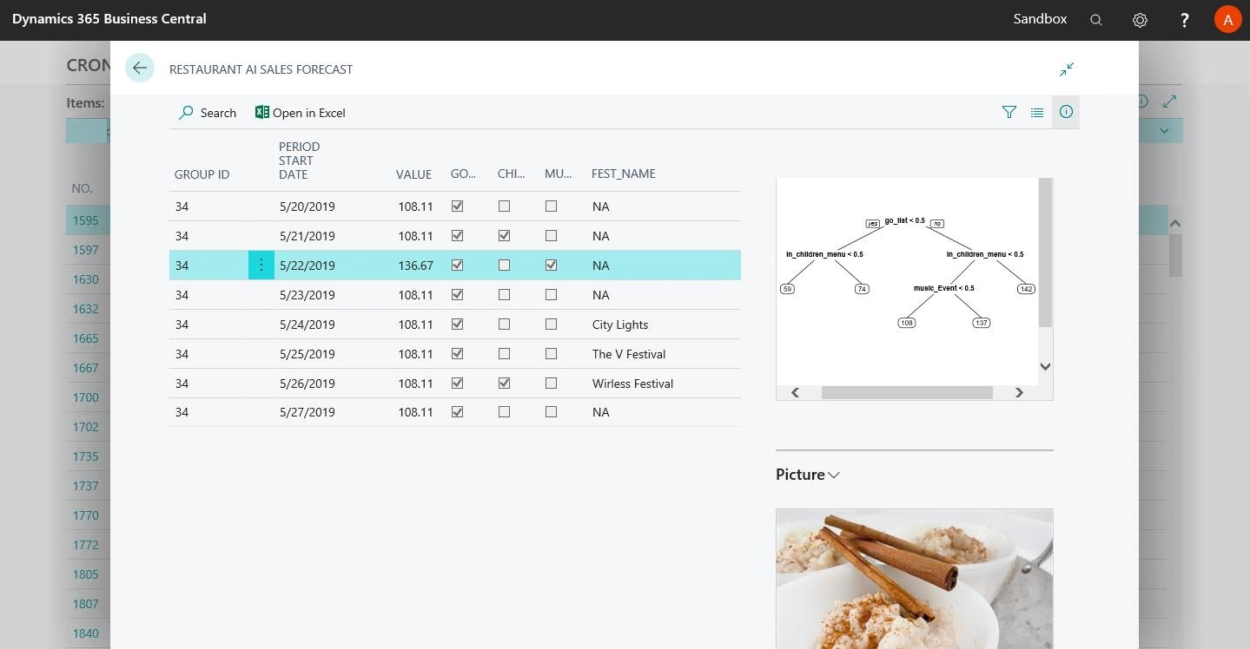
Task: Collapse the page using the shrink icon
Action: 1067,69
